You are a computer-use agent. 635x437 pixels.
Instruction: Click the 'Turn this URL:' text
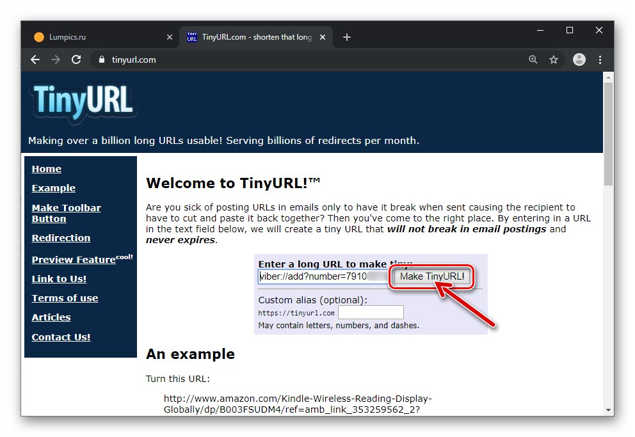pyautogui.click(x=178, y=379)
